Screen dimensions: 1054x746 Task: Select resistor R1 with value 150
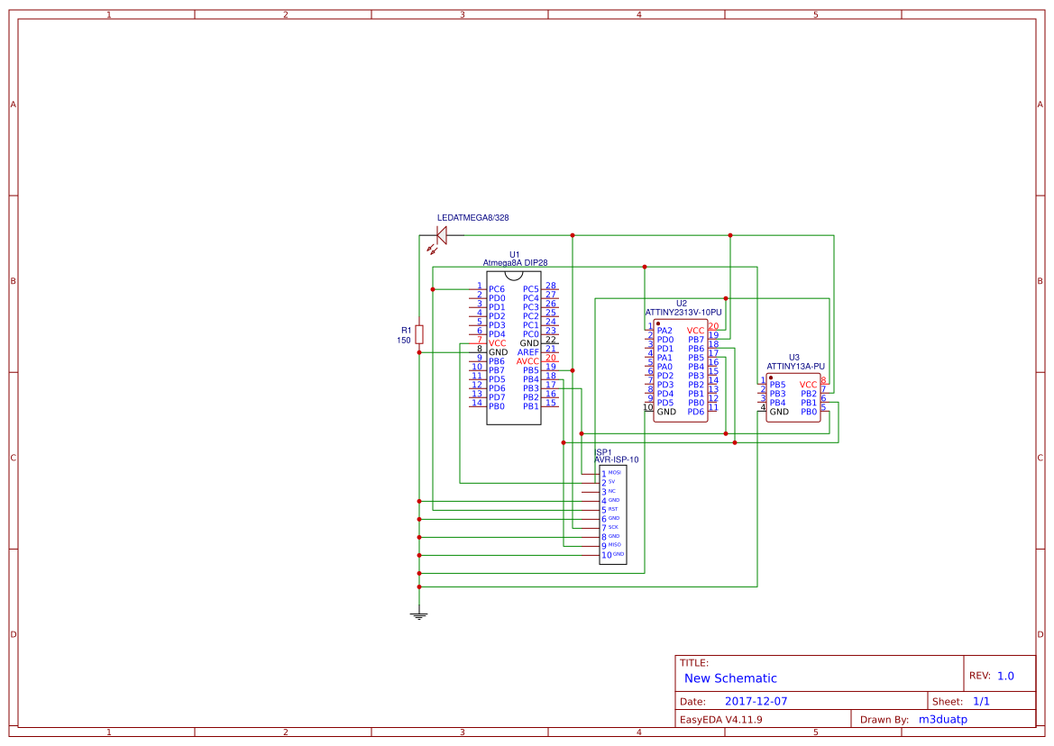[418, 332]
